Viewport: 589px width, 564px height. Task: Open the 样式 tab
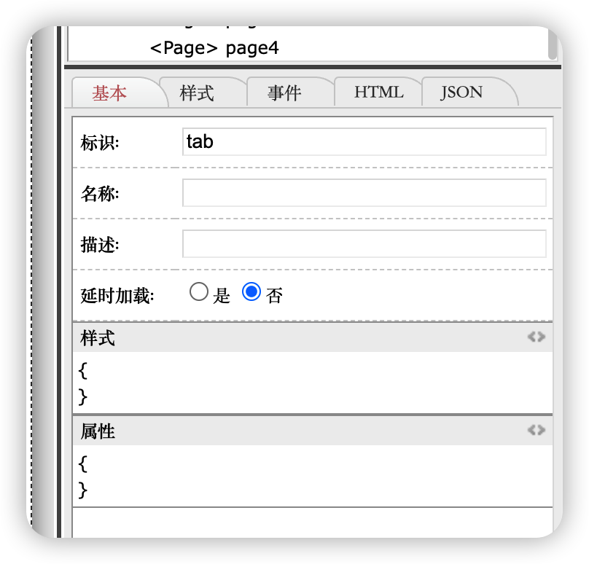point(197,93)
